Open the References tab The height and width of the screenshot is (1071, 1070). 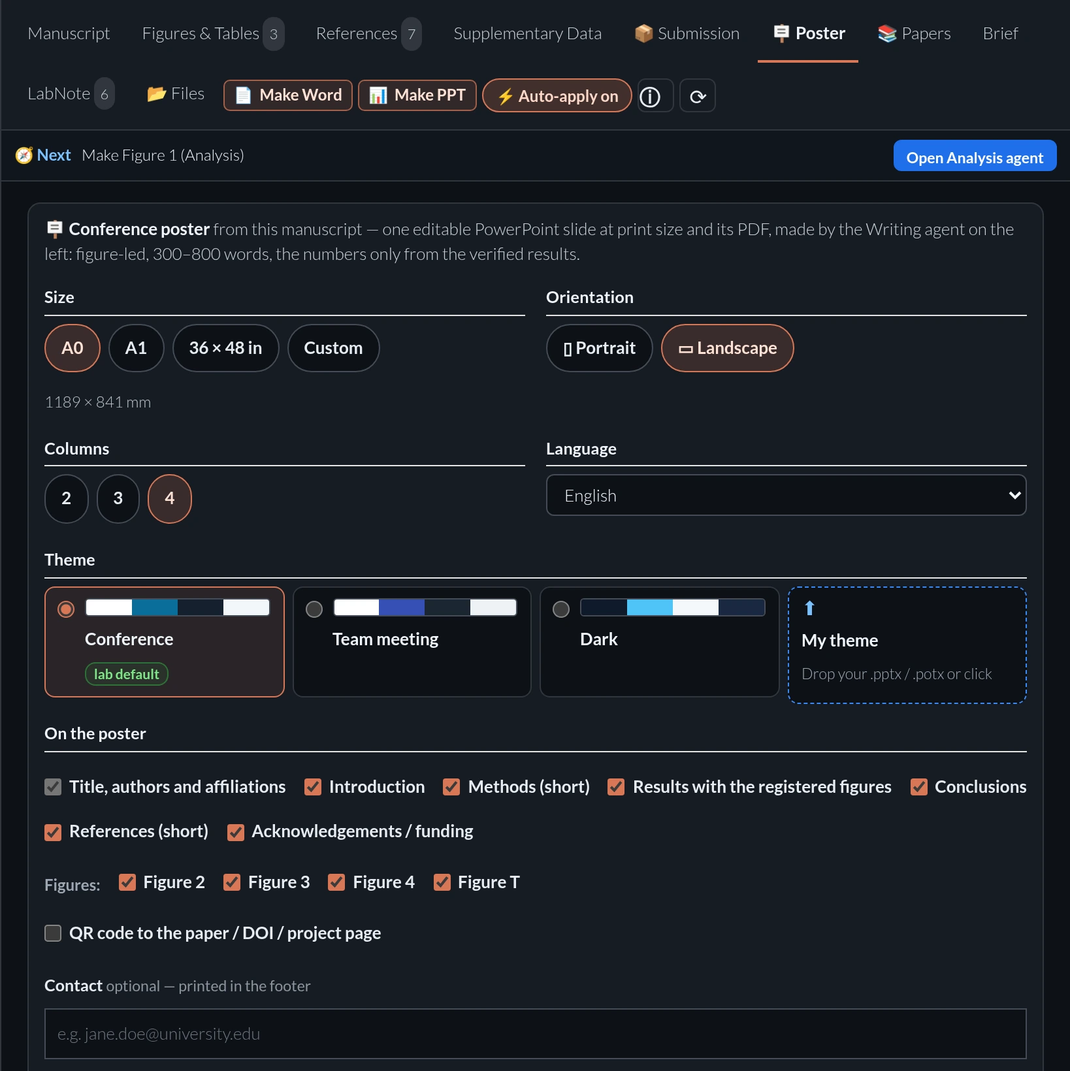(x=368, y=33)
